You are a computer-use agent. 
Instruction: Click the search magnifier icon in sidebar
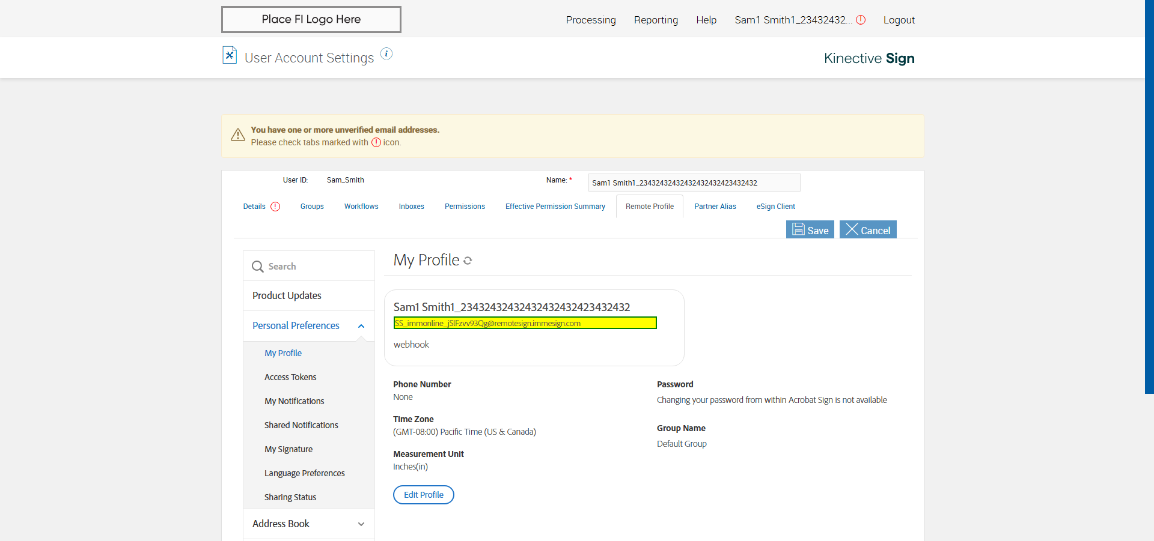(x=258, y=267)
